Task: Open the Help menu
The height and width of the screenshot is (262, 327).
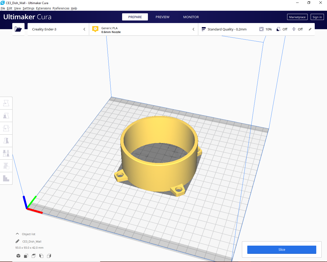Action: (x=74, y=8)
